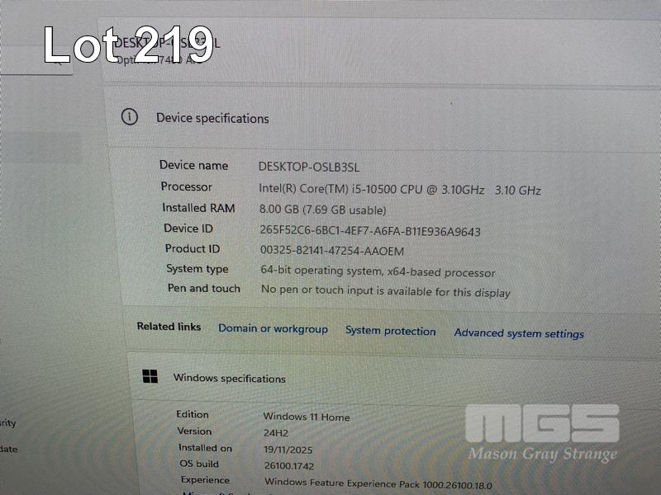Click the device name DESKTOP-OSLB3SL value
This screenshot has height=495, width=661.
point(308,166)
